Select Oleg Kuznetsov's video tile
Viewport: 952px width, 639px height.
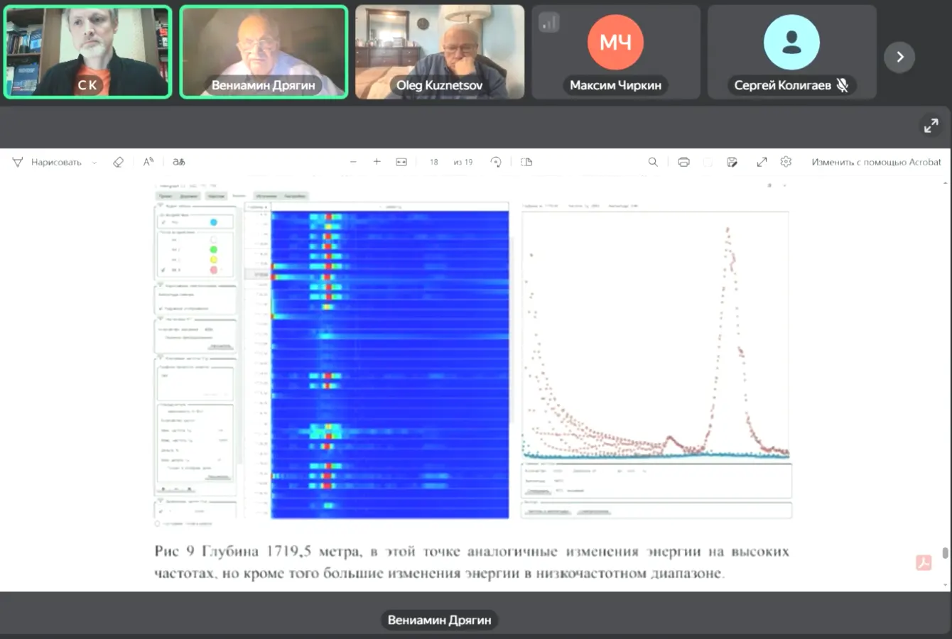440,52
